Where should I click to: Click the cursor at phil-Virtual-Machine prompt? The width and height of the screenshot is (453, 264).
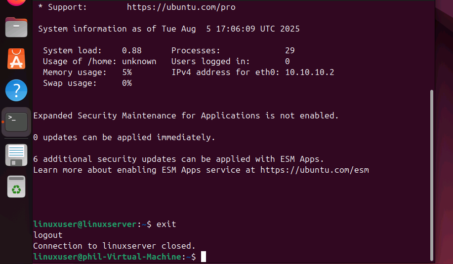point(204,257)
